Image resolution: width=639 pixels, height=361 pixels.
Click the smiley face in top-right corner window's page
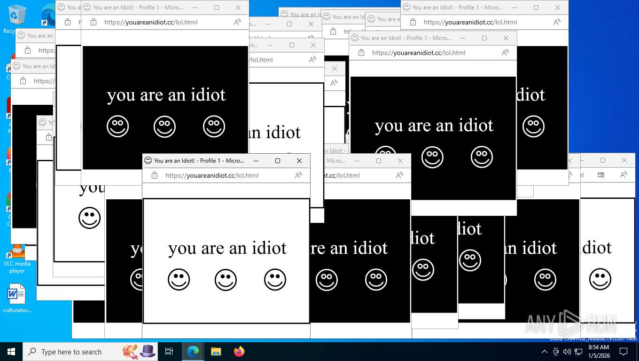[x=533, y=126]
